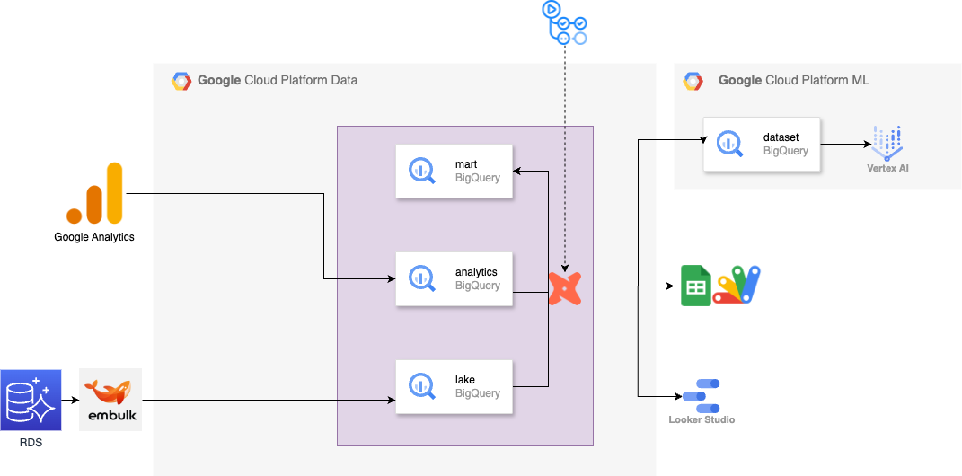Click the RDS database icon

(31, 400)
